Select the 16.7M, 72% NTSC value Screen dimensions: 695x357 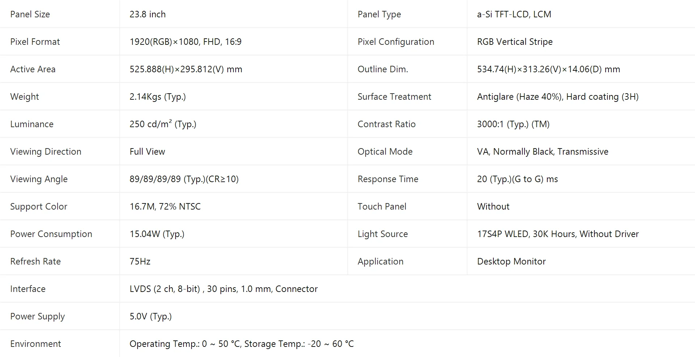tap(165, 207)
